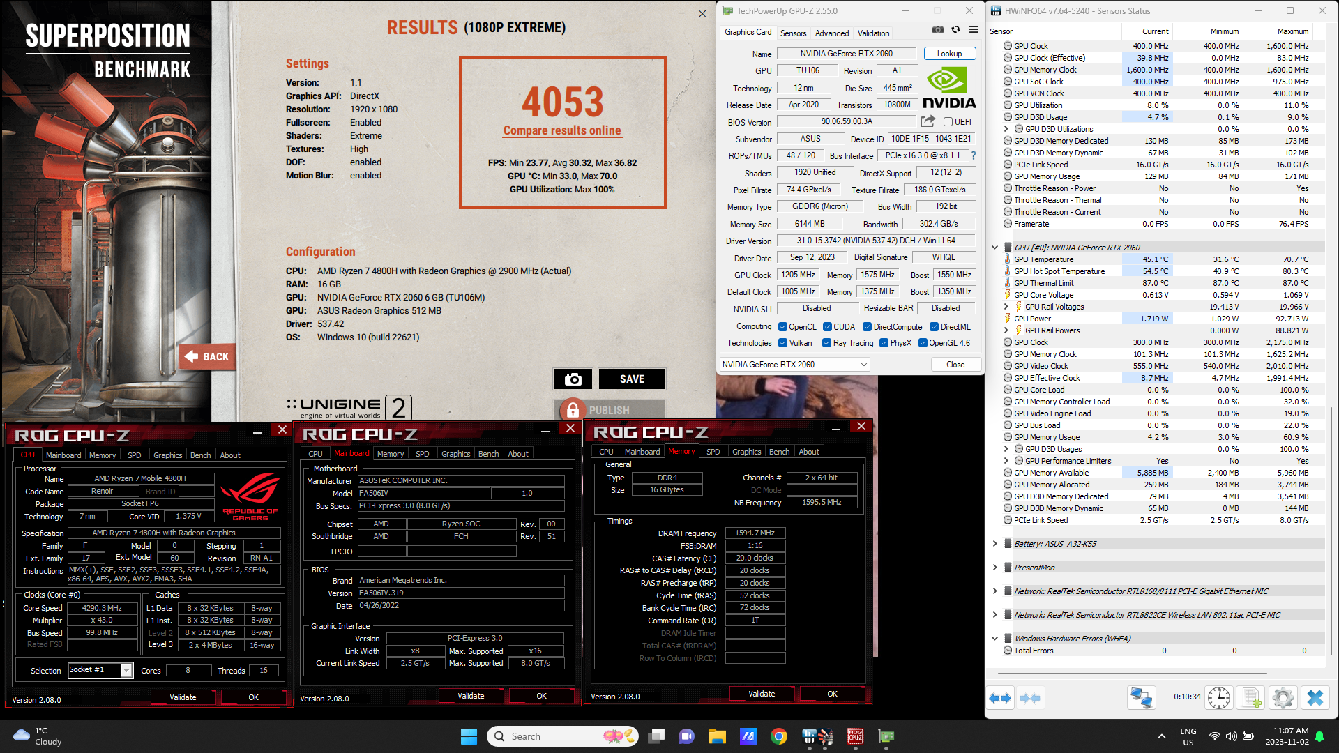Toggle the UEFI checkbox in GPU-Z

[948, 122]
